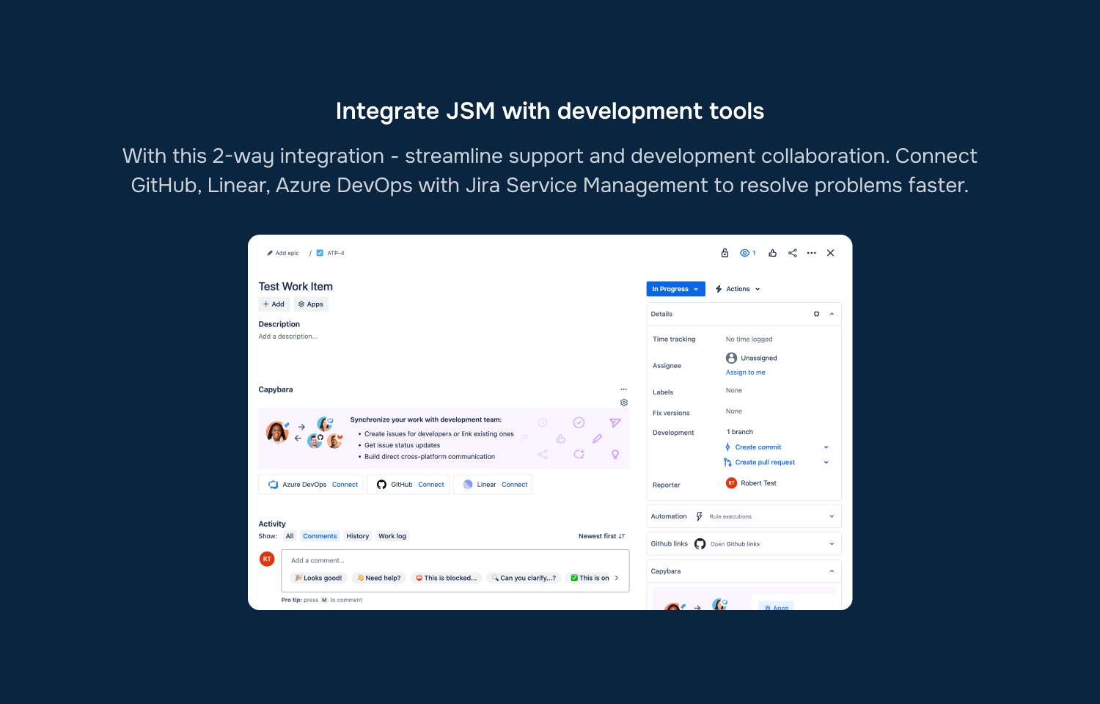The image size is (1100, 704).
Task: Select the GitHub icon in Github links row
Action: point(700,543)
